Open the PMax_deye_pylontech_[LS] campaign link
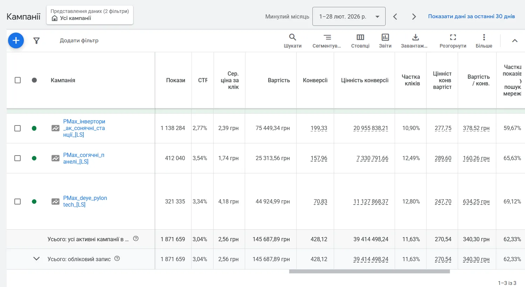Viewport: 525px width, 287px height. pos(85,202)
